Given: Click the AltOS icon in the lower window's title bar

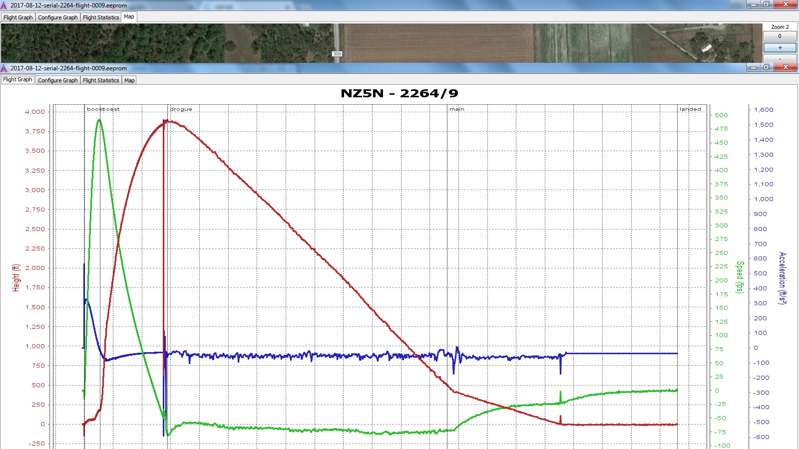Looking at the screenshot, I should coord(4,68).
